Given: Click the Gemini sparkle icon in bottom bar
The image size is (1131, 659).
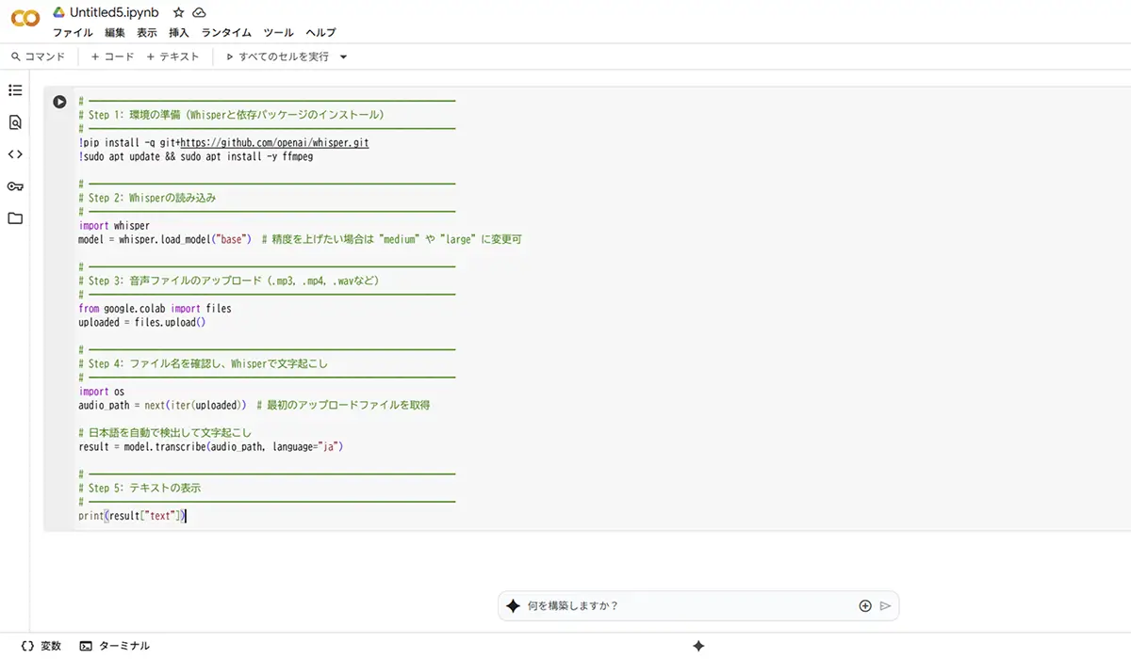Looking at the screenshot, I should [x=698, y=646].
